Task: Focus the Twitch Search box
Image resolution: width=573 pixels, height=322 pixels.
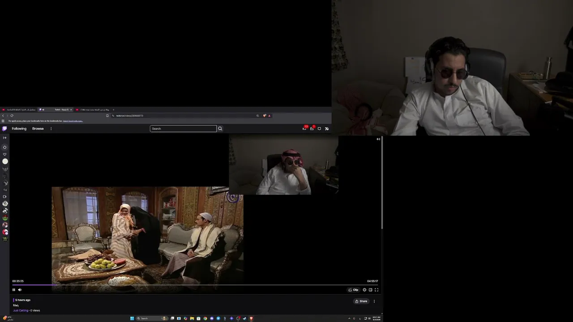Action: pos(183,129)
